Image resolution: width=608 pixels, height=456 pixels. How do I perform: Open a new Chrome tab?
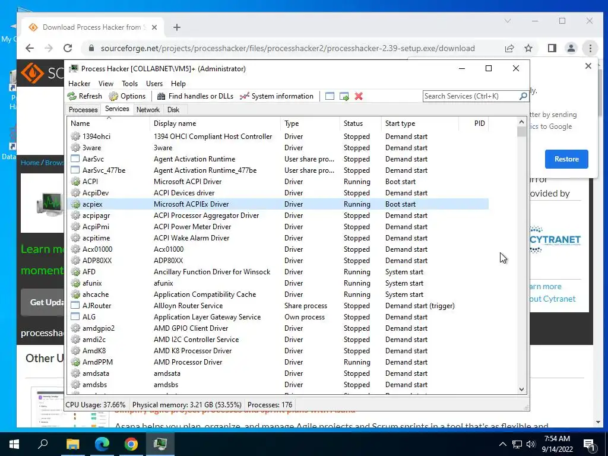(x=177, y=27)
